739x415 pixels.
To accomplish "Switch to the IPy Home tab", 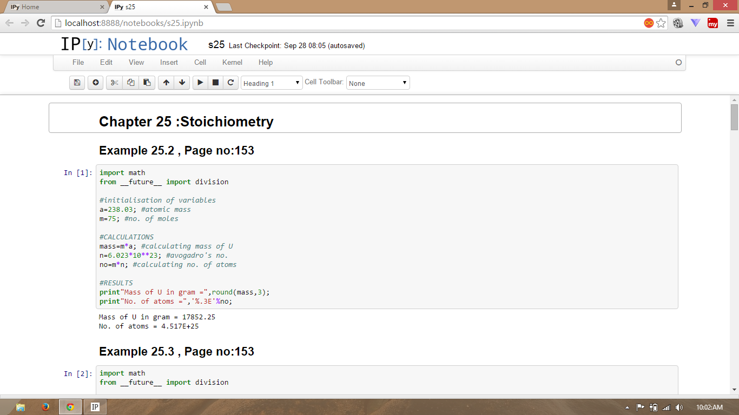I will 54,7.
